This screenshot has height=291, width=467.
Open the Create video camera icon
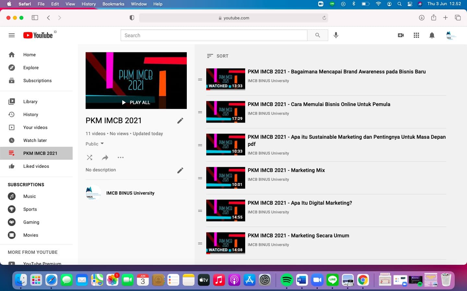click(x=401, y=35)
